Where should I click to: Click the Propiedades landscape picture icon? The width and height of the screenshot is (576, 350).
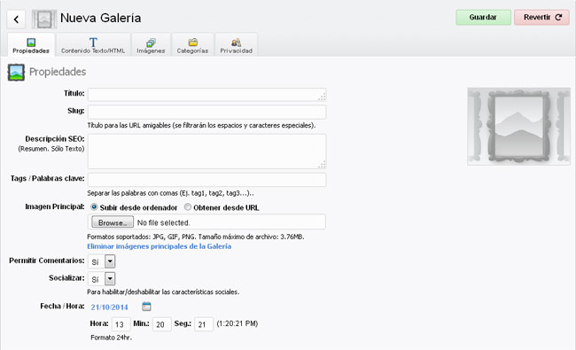click(x=16, y=73)
